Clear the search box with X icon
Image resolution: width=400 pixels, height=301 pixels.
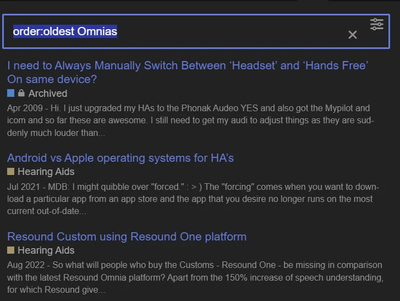click(x=353, y=35)
